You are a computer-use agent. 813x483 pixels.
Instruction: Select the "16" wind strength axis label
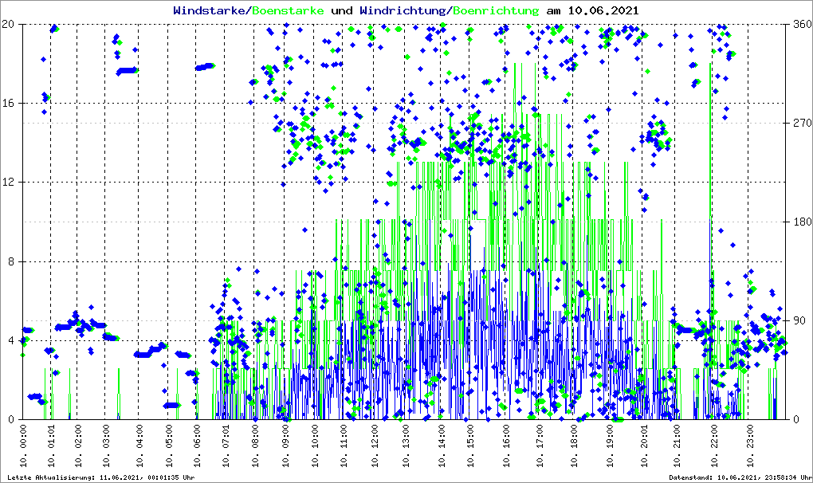coord(7,103)
